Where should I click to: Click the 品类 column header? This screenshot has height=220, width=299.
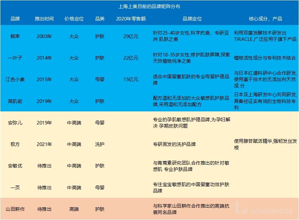click(100, 19)
